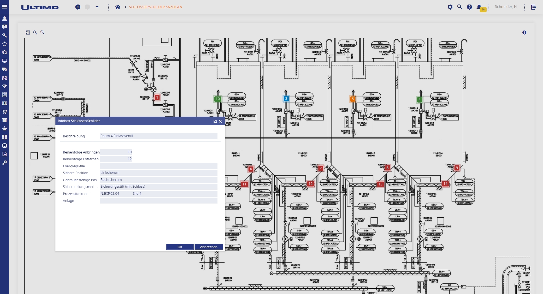Go to the home page icon
The width and height of the screenshot is (543, 294).
118,7
